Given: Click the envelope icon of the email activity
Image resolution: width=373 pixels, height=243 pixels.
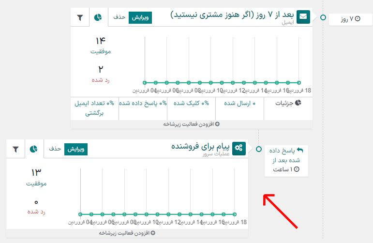Looking at the screenshot, I should pyautogui.click(x=303, y=17).
